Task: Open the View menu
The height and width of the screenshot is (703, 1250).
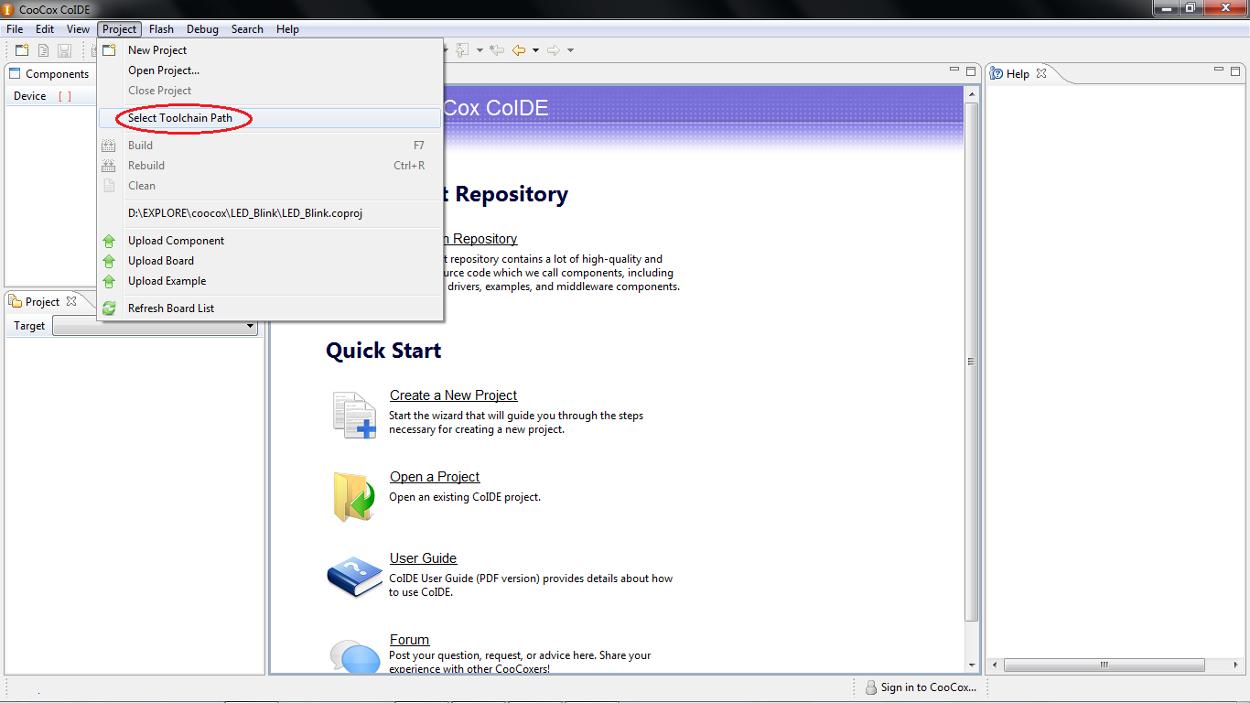Action: [x=79, y=29]
